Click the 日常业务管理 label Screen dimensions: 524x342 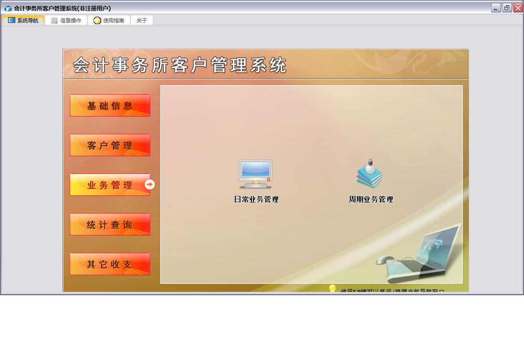pyautogui.click(x=256, y=200)
